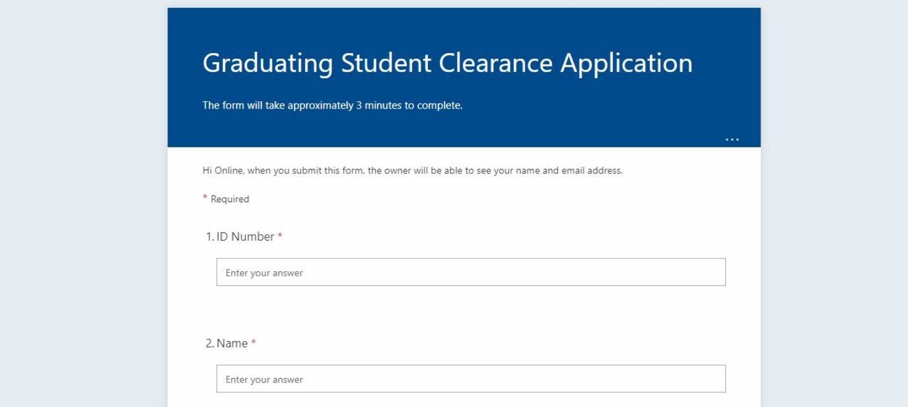The image size is (908, 407).
Task: Focus the Name answer text box
Action: click(x=471, y=379)
